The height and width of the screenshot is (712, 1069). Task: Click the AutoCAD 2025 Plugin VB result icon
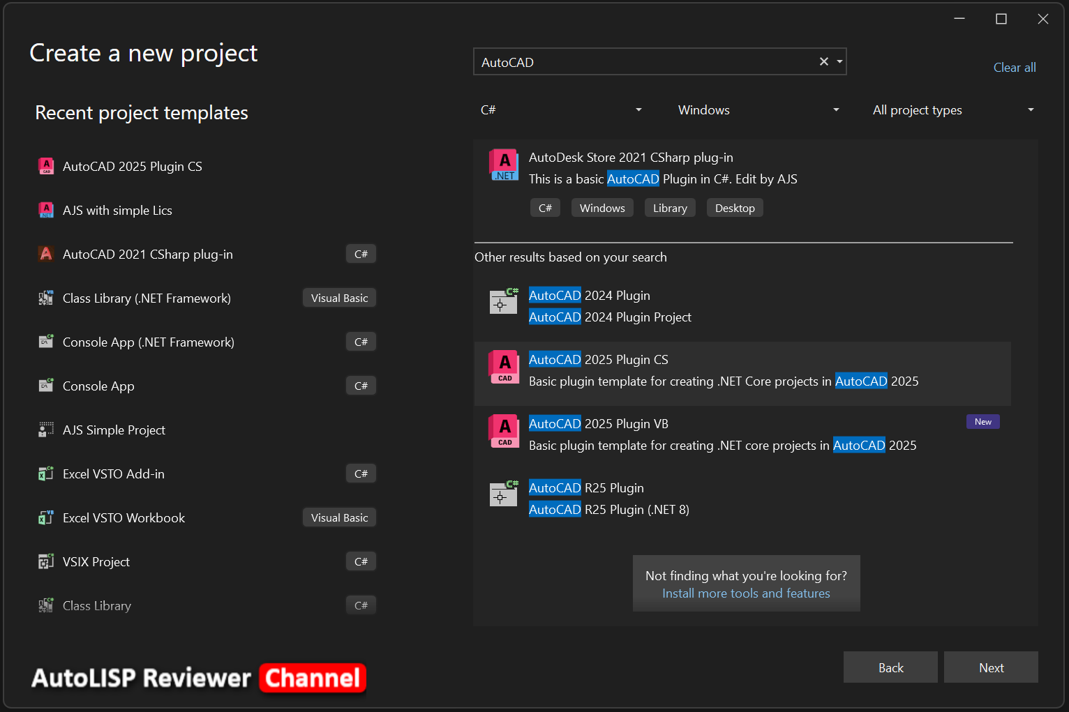(504, 431)
